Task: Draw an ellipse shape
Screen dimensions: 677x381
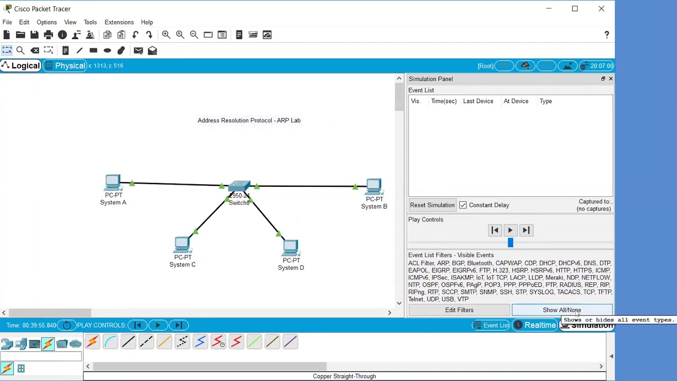Action: (107, 50)
